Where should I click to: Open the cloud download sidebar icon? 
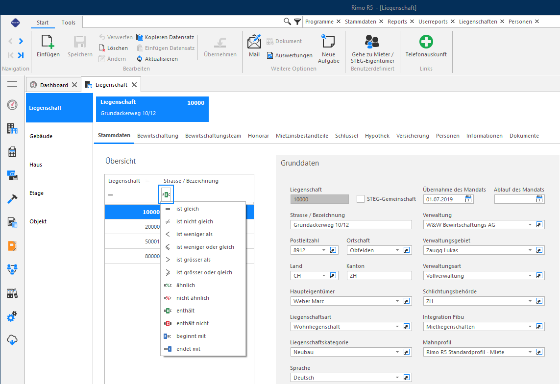click(x=12, y=340)
